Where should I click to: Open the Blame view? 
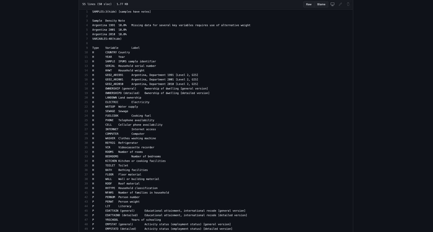(321, 4)
